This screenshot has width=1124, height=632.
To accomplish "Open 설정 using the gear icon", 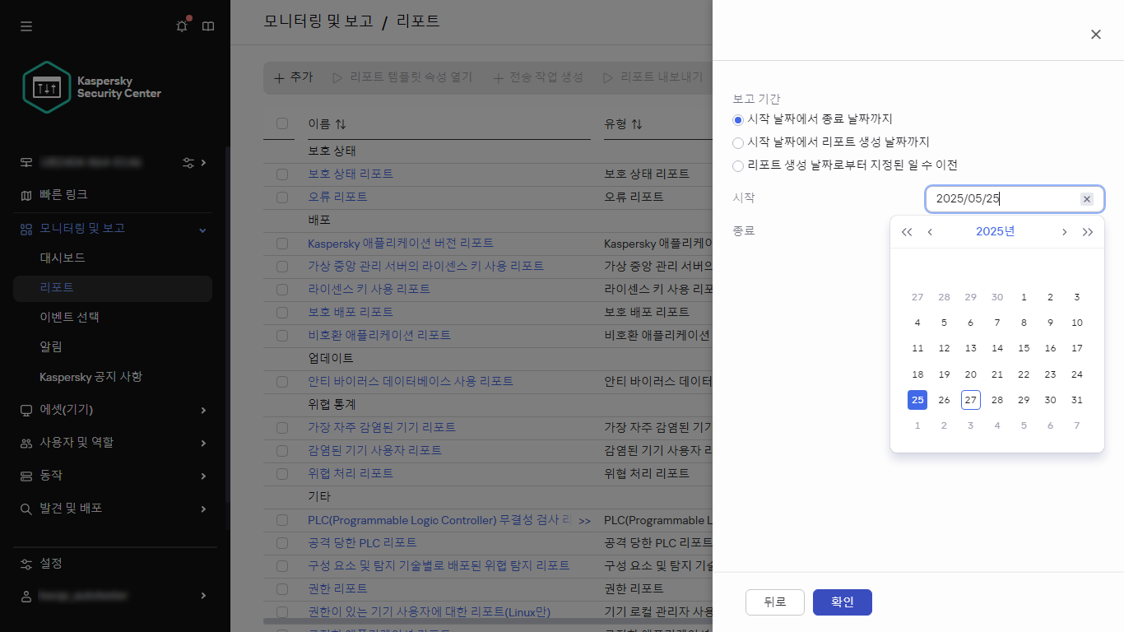I will click(25, 563).
